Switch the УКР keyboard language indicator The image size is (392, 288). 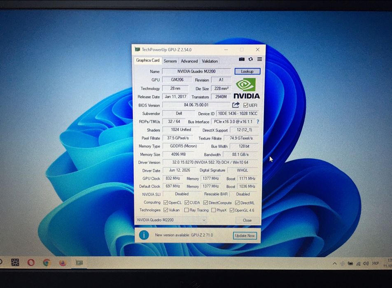point(375,263)
